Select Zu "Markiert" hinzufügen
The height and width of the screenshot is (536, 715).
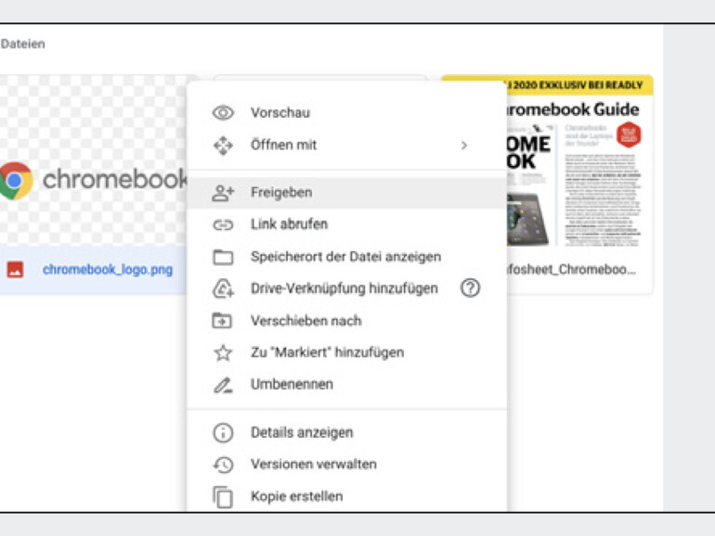point(347,352)
